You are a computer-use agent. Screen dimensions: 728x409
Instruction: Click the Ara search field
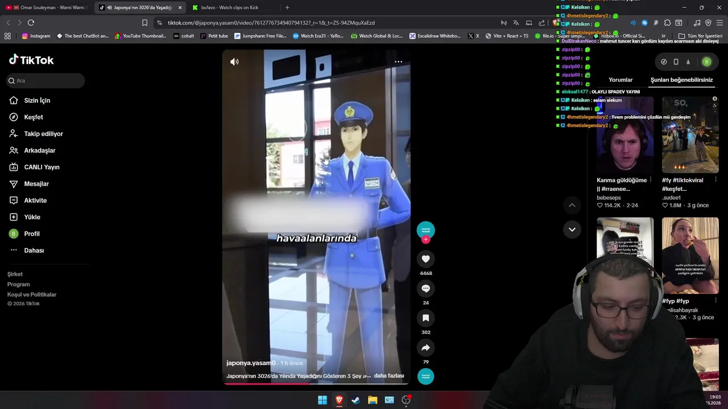[x=45, y=81]
